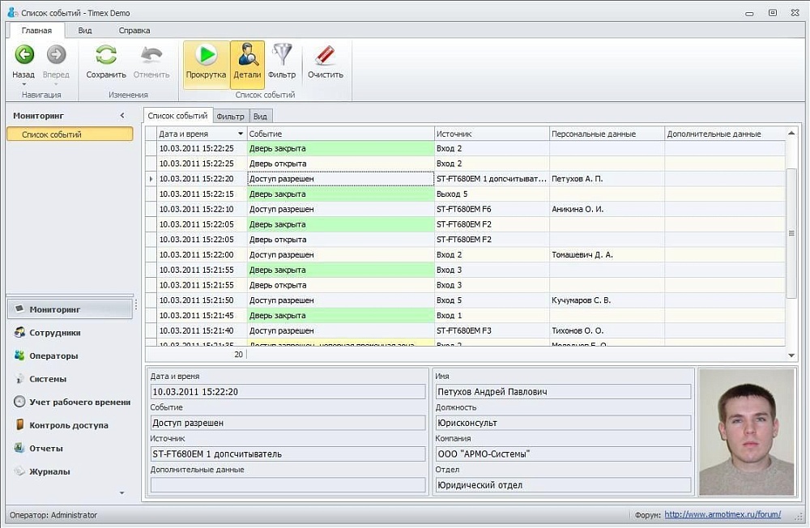The width and height of the screenshot is (810, 528).
Task: Click the Save (Сохранить) refresh icon
Action: click(x=106, y=55)
